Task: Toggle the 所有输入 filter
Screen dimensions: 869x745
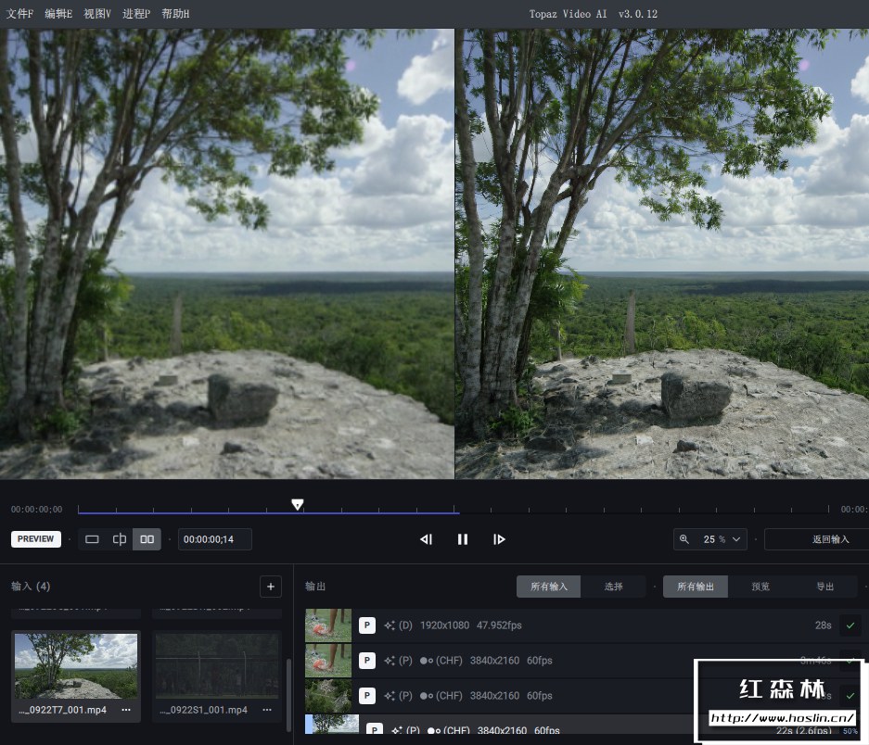Action: 549,586
